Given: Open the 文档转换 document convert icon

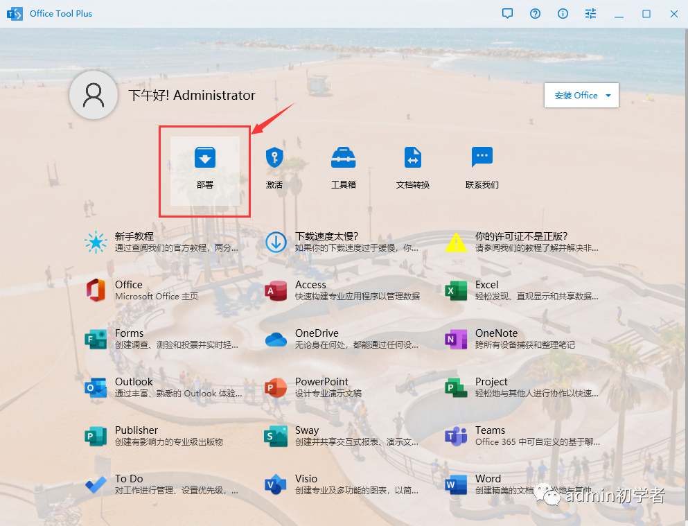Looking at the screenshot, I should pyautogui.click(x=412, y=157).
